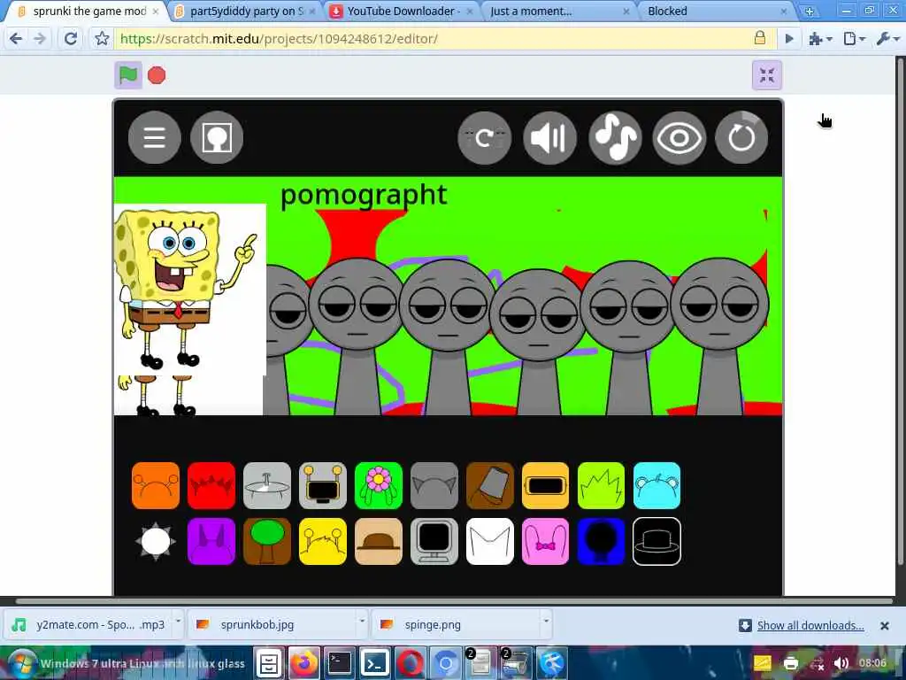Open the spinge.png download
Screen dimensions: 906x680
pyautogui.click(x=457, y=624)
